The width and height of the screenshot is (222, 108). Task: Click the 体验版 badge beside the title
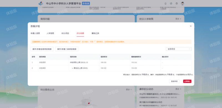pyautogui.click(x=86, y=4)
